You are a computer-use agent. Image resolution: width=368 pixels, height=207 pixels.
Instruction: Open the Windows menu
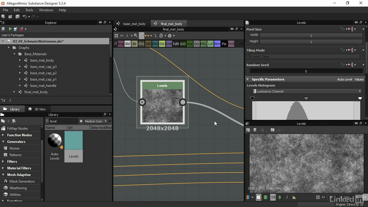coord(46,10)
